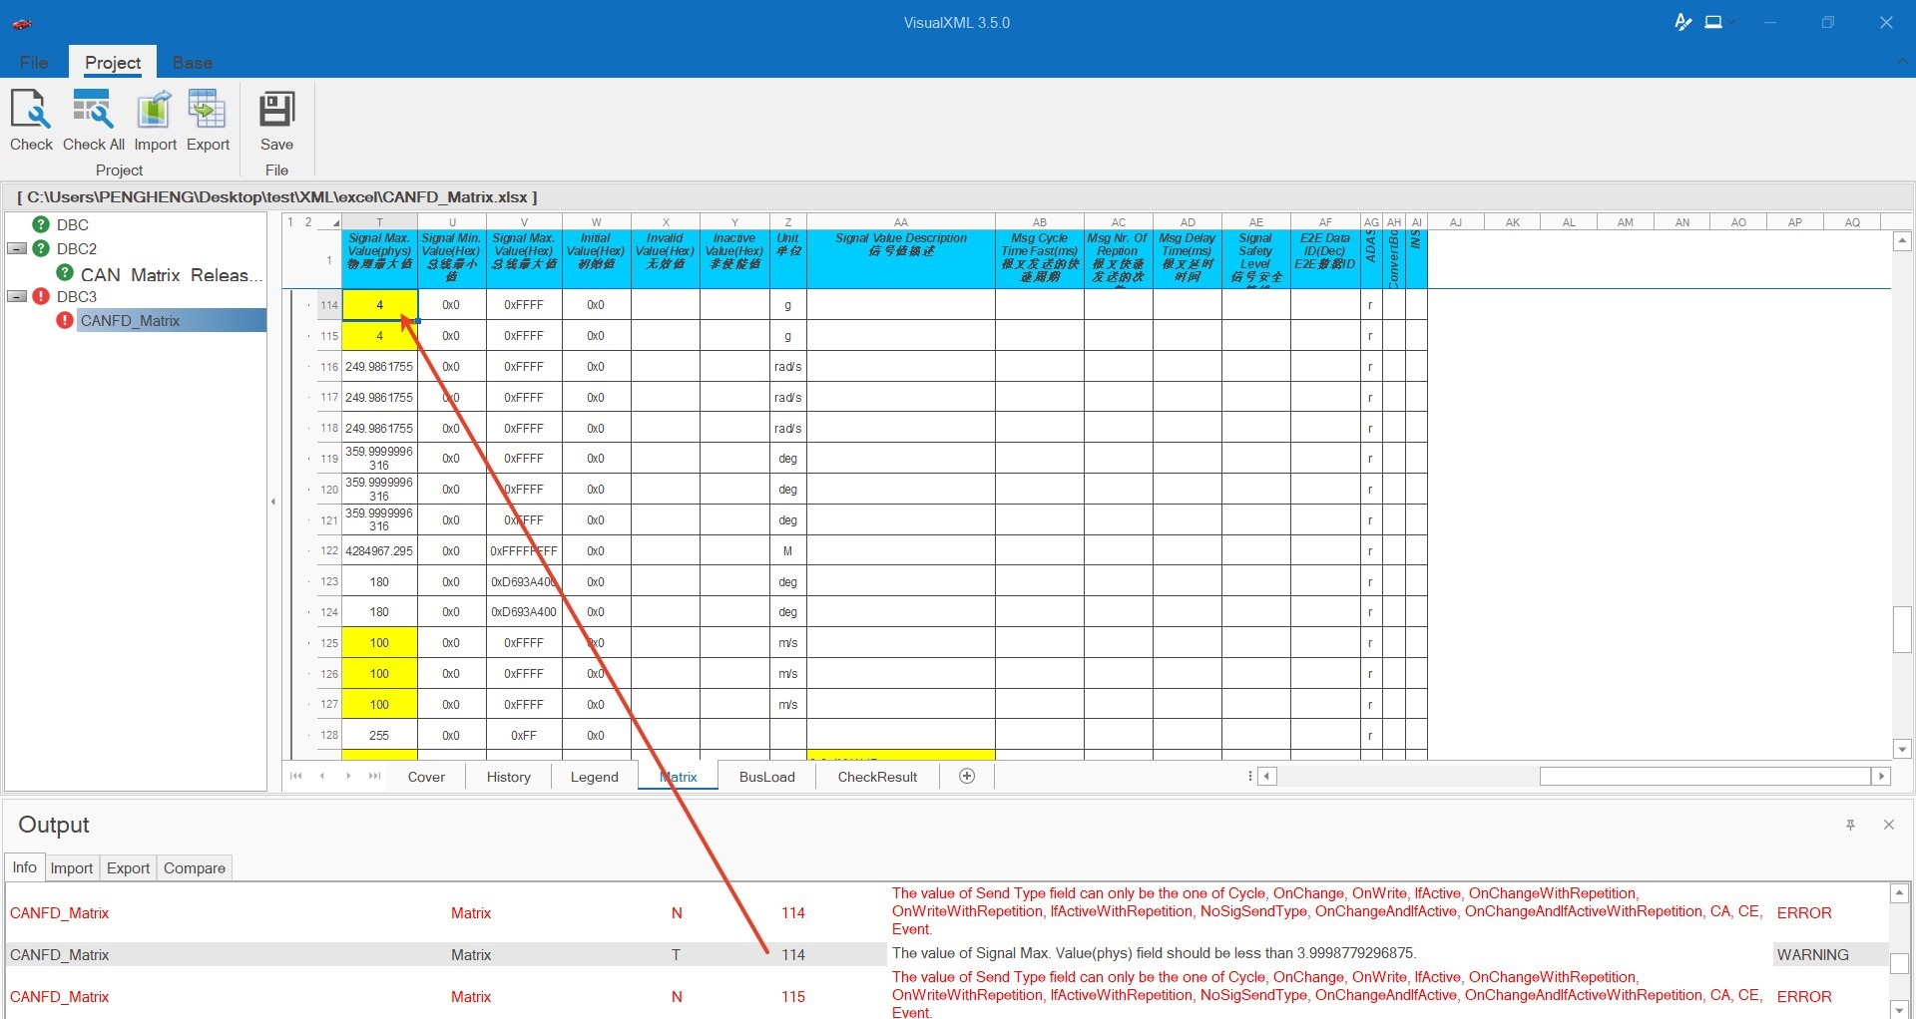Switch to the Base ribbon tab
Viewport: 1916px width, 1019px height.
193,63
